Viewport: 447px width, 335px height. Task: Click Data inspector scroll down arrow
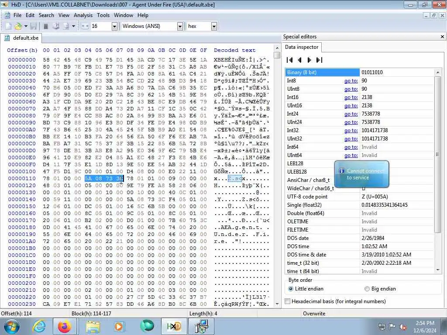(437, 270)
